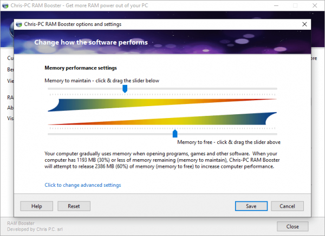The height and width of the screenshot is (236, 325).
Task: Click the Memory to maintain slider handle
Action: tap(125, 88)
